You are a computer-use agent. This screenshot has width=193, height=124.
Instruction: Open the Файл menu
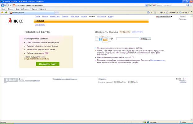click(3, 9)
